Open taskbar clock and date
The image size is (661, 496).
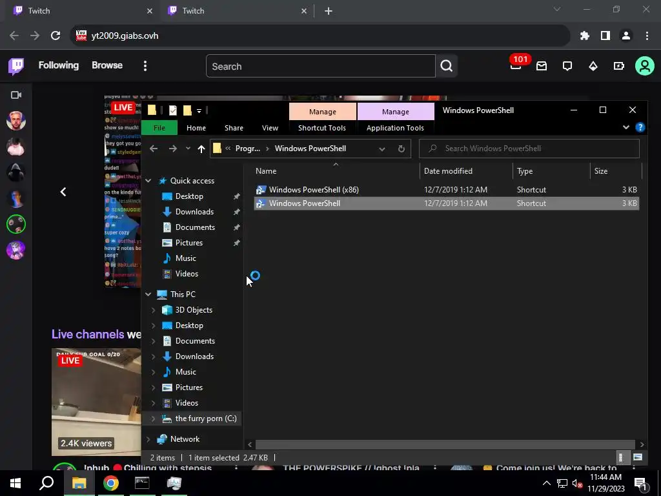pyautogui.click(x=605, y=483)
